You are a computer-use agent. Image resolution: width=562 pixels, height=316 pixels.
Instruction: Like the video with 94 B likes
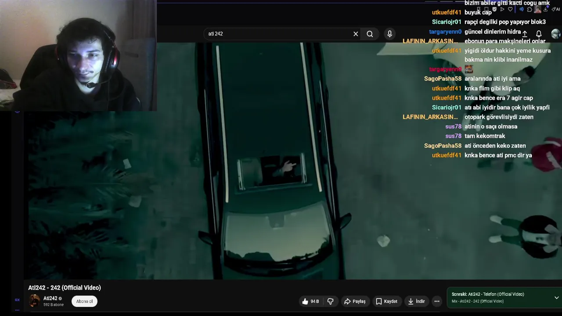(310, 301)
